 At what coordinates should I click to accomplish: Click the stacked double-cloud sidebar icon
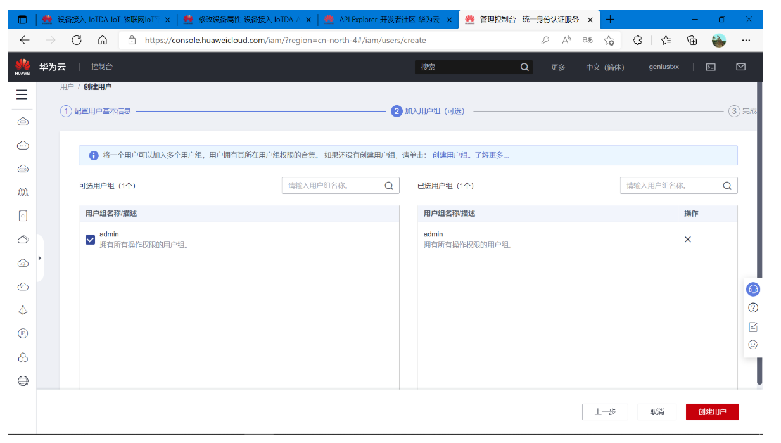point(23,240)
